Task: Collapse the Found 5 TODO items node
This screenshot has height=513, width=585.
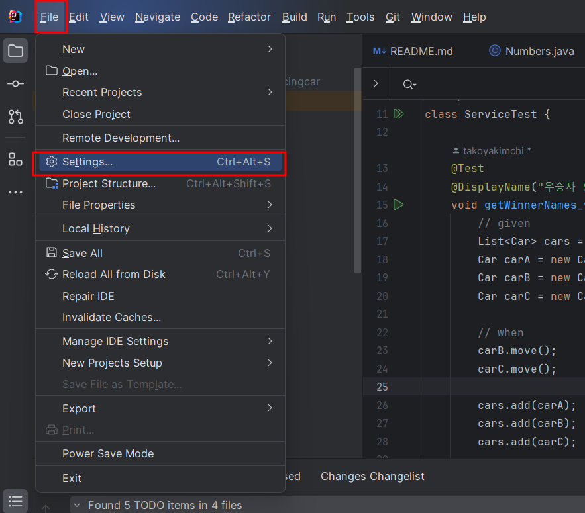Action: coord(78,505)
